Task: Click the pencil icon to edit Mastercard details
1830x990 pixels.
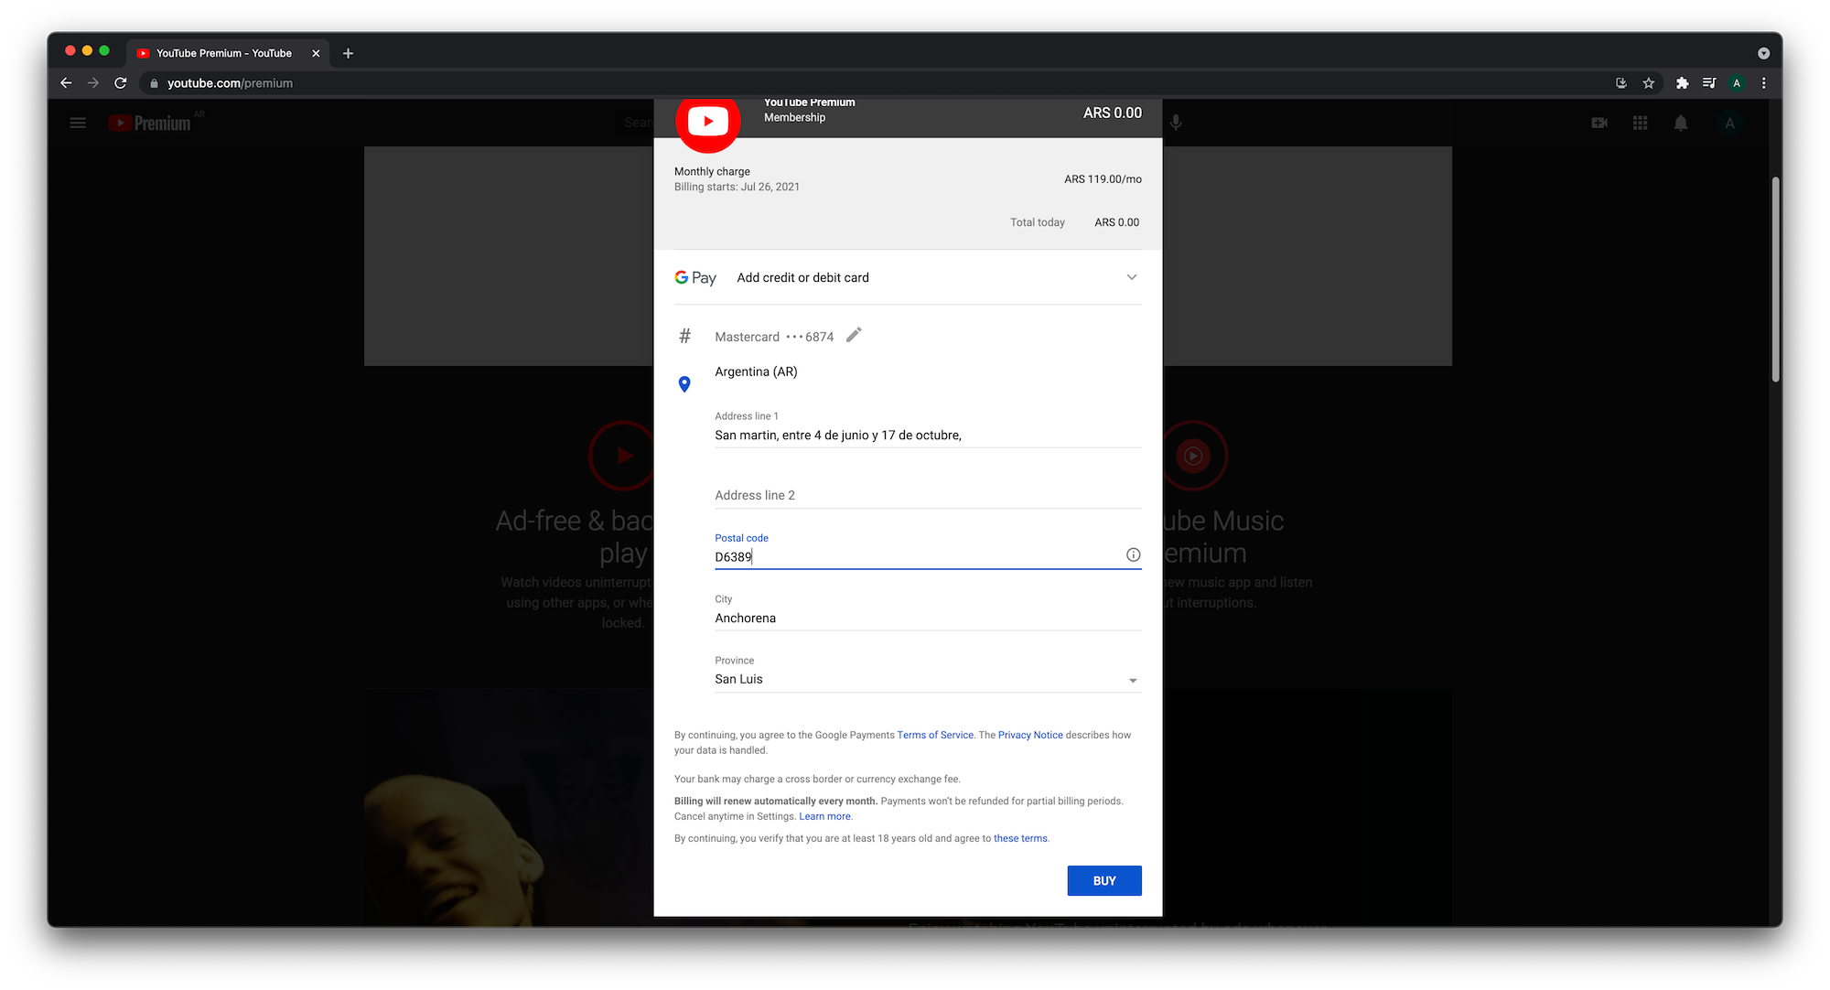Action: click(854, 335)
